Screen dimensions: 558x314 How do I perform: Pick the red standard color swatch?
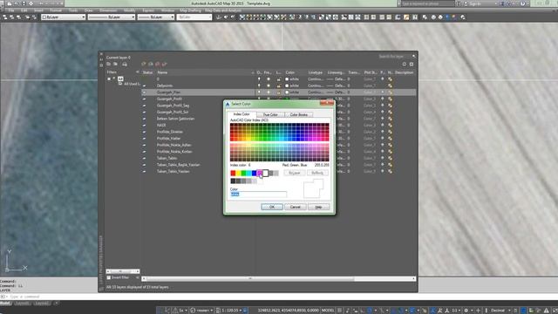[233, 174]
